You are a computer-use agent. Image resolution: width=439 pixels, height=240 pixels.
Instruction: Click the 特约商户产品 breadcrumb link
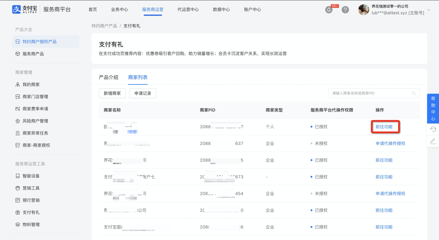click(104, 26)
